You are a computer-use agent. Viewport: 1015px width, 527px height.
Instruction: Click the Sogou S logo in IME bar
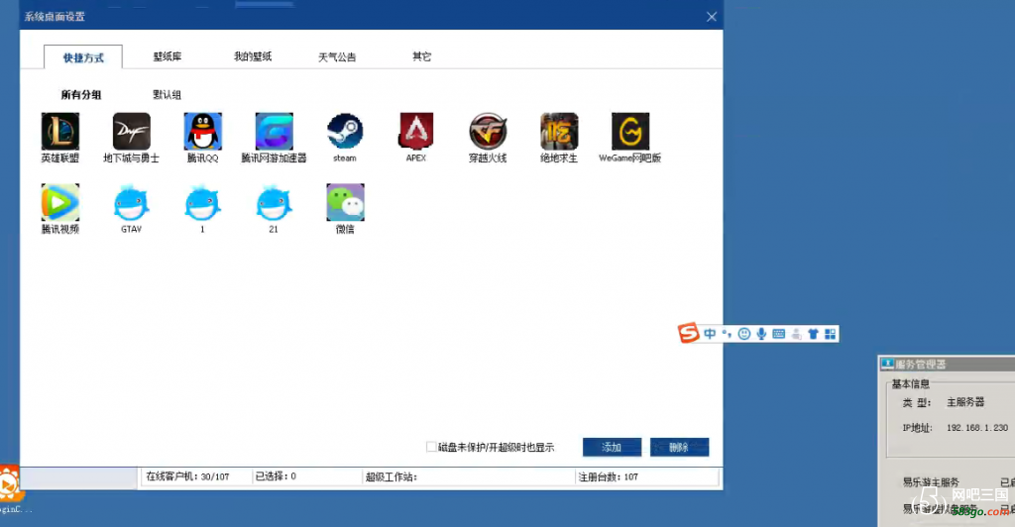click(x=689, y=333)
